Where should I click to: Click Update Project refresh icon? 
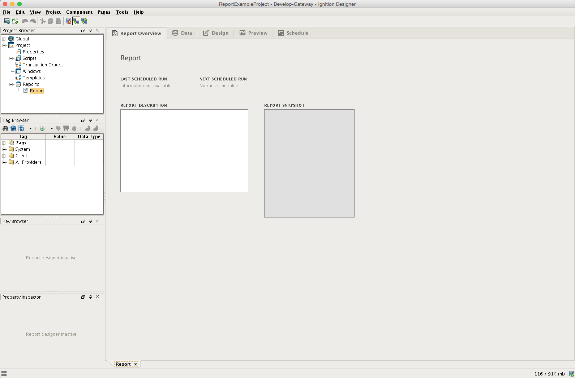click(15, 21)
